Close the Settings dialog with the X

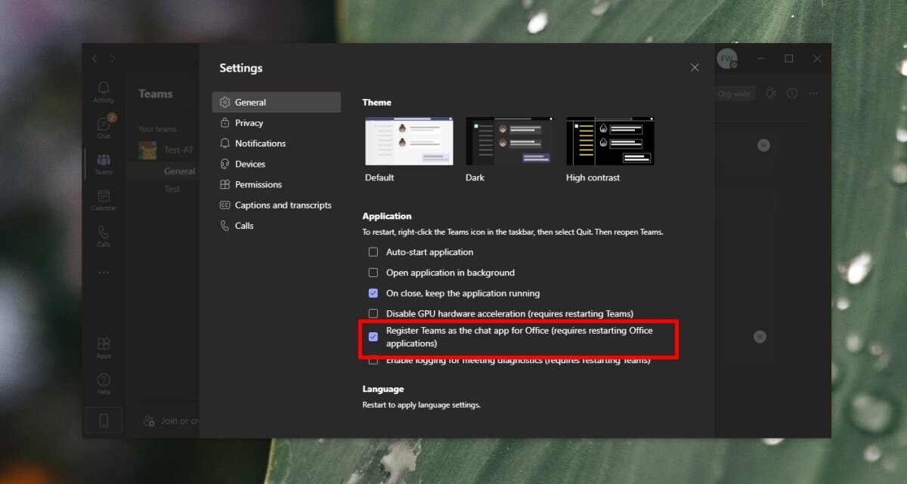[x=694, y=66]
